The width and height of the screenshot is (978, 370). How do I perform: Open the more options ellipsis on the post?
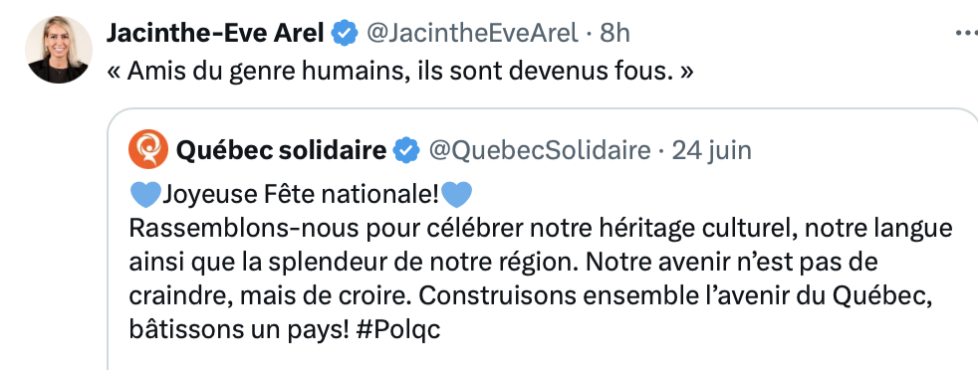click(967, 33)
